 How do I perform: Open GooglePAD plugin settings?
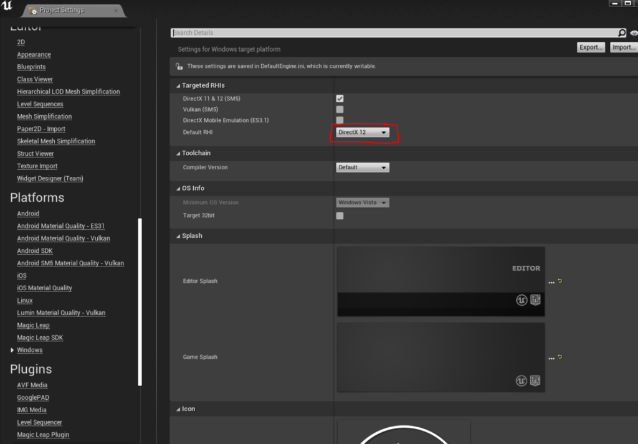pyautogui.click(x=33, y=398)
